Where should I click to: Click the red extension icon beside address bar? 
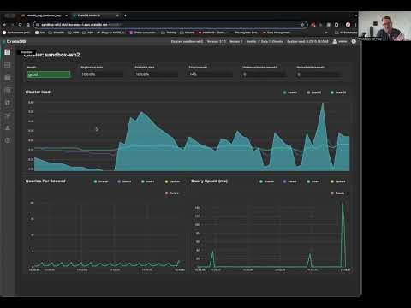coord(313,25)
